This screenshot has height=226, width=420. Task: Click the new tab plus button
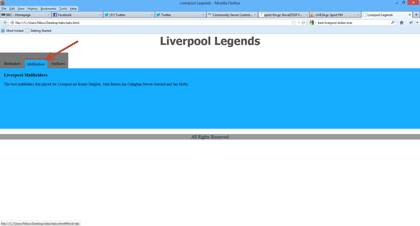click(x=416, y=15)
